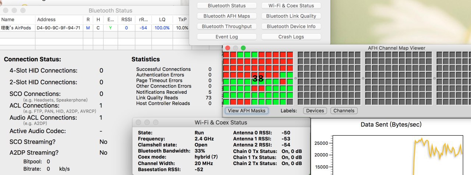Click green zoom button of AFH Channel Map Viewer

[243, 48]
